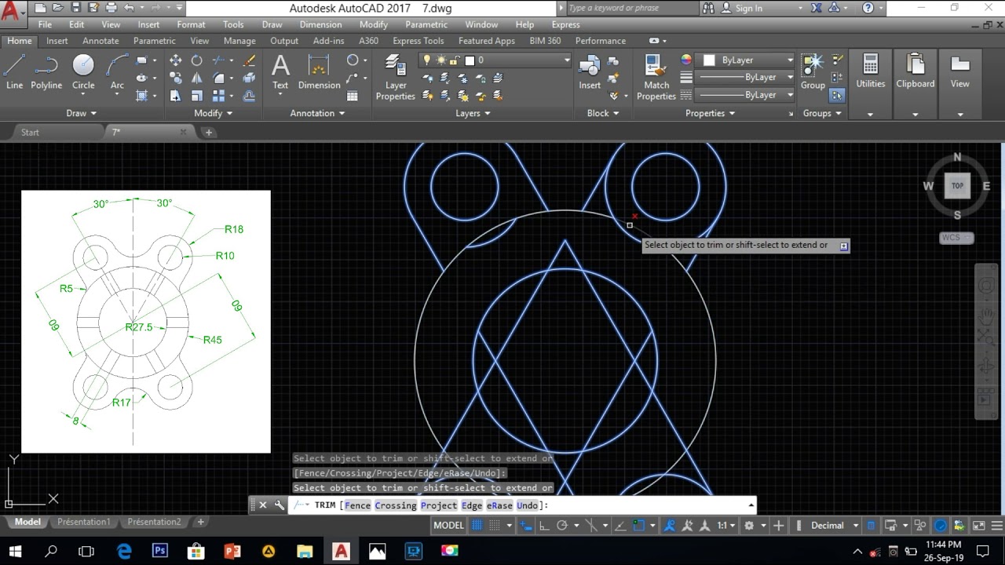Activate the Move tool in Modify panel
The image size is (1005, 565).
point(176,60)
